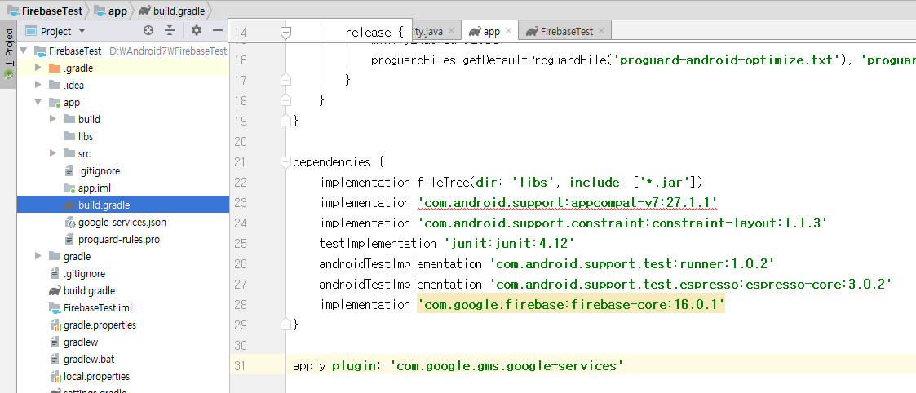
Task: Expand the src folder
Action: (x=52, y=153)
